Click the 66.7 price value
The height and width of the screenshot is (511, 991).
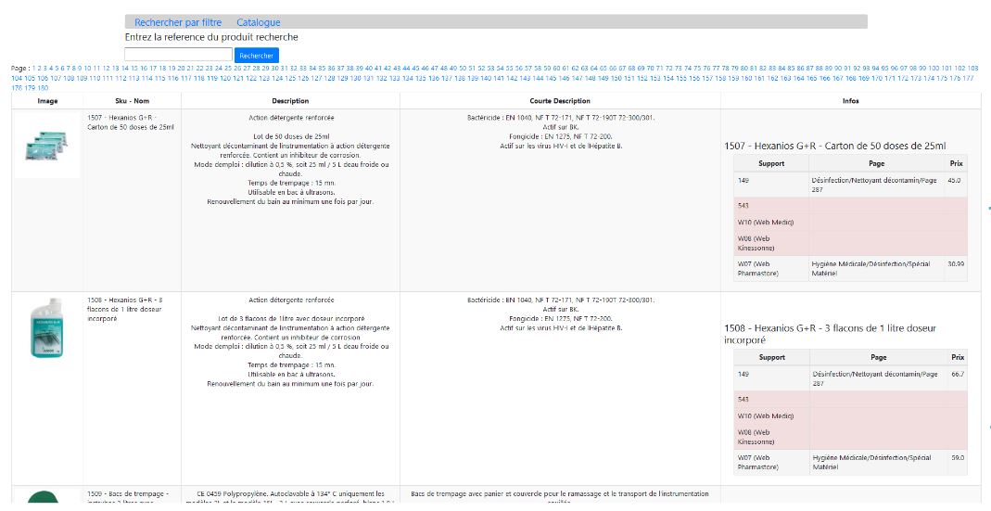(x=958, y=374)
